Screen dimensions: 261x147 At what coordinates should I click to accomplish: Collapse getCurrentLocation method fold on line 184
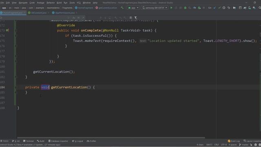pos(15,87)
